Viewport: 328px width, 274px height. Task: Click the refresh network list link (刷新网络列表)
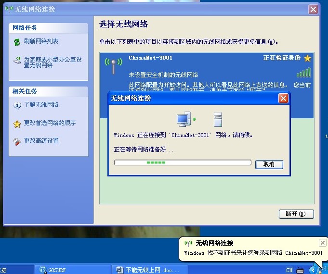click(41, 41)
